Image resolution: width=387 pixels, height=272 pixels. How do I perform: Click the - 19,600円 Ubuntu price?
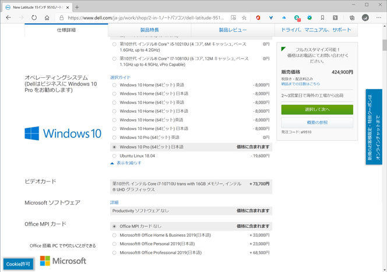[260, 156]
